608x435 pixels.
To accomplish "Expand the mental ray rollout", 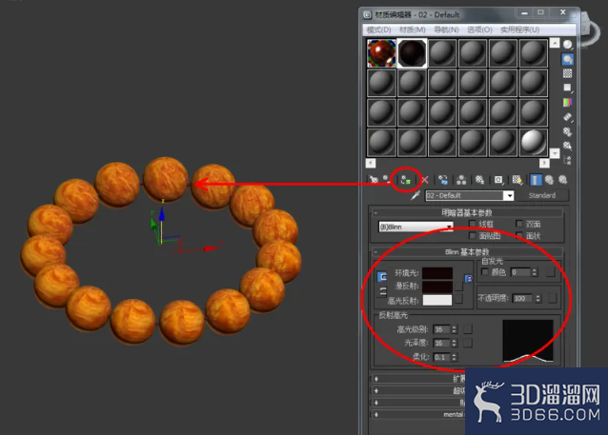I will [x=418, y=414].
